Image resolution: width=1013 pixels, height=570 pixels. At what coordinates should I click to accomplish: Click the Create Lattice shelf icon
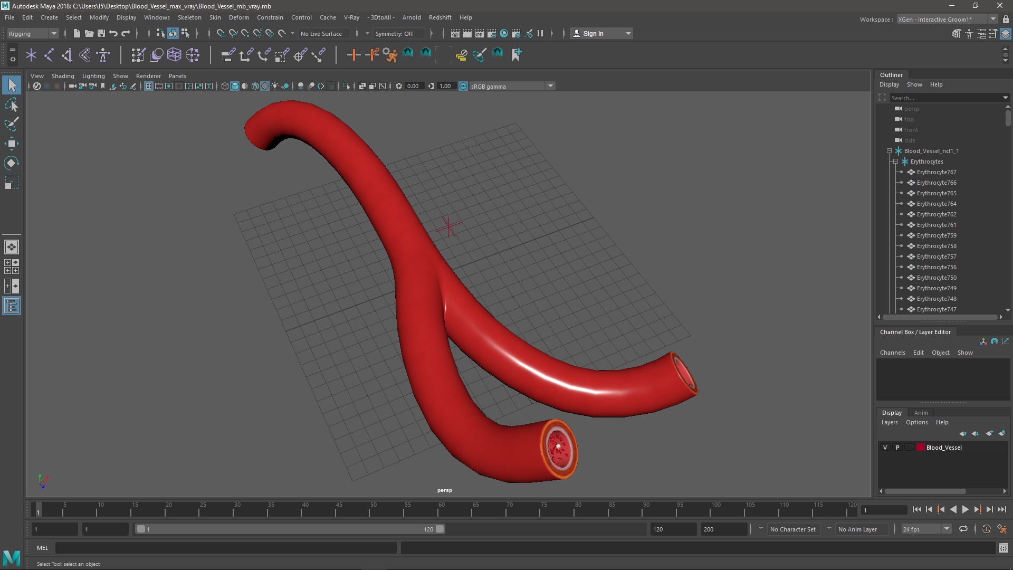174,54
